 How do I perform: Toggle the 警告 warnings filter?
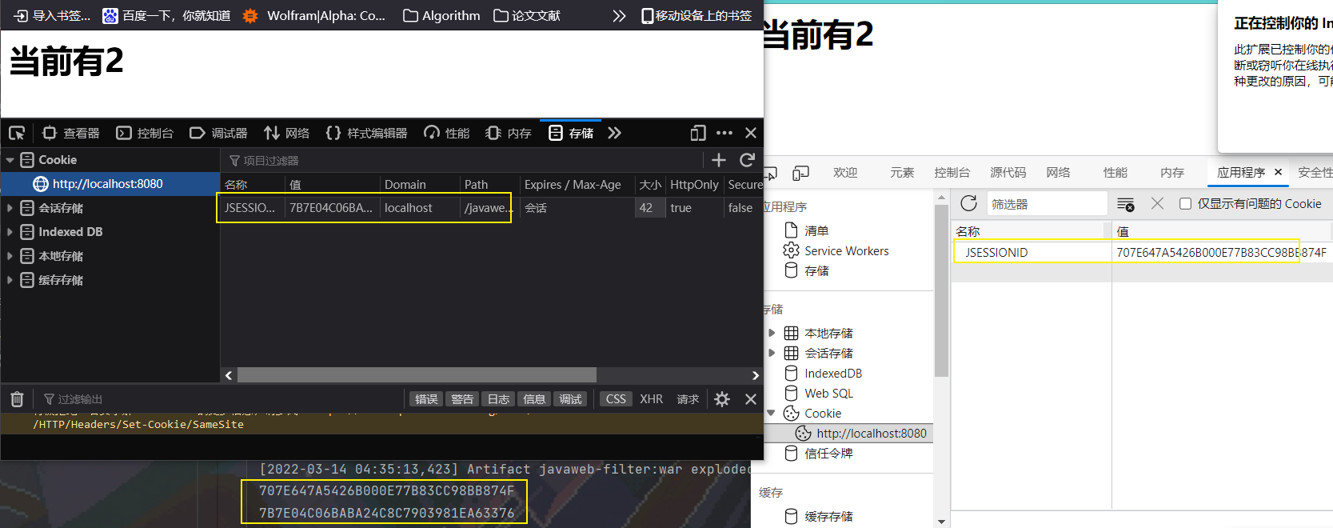[462, 399]
